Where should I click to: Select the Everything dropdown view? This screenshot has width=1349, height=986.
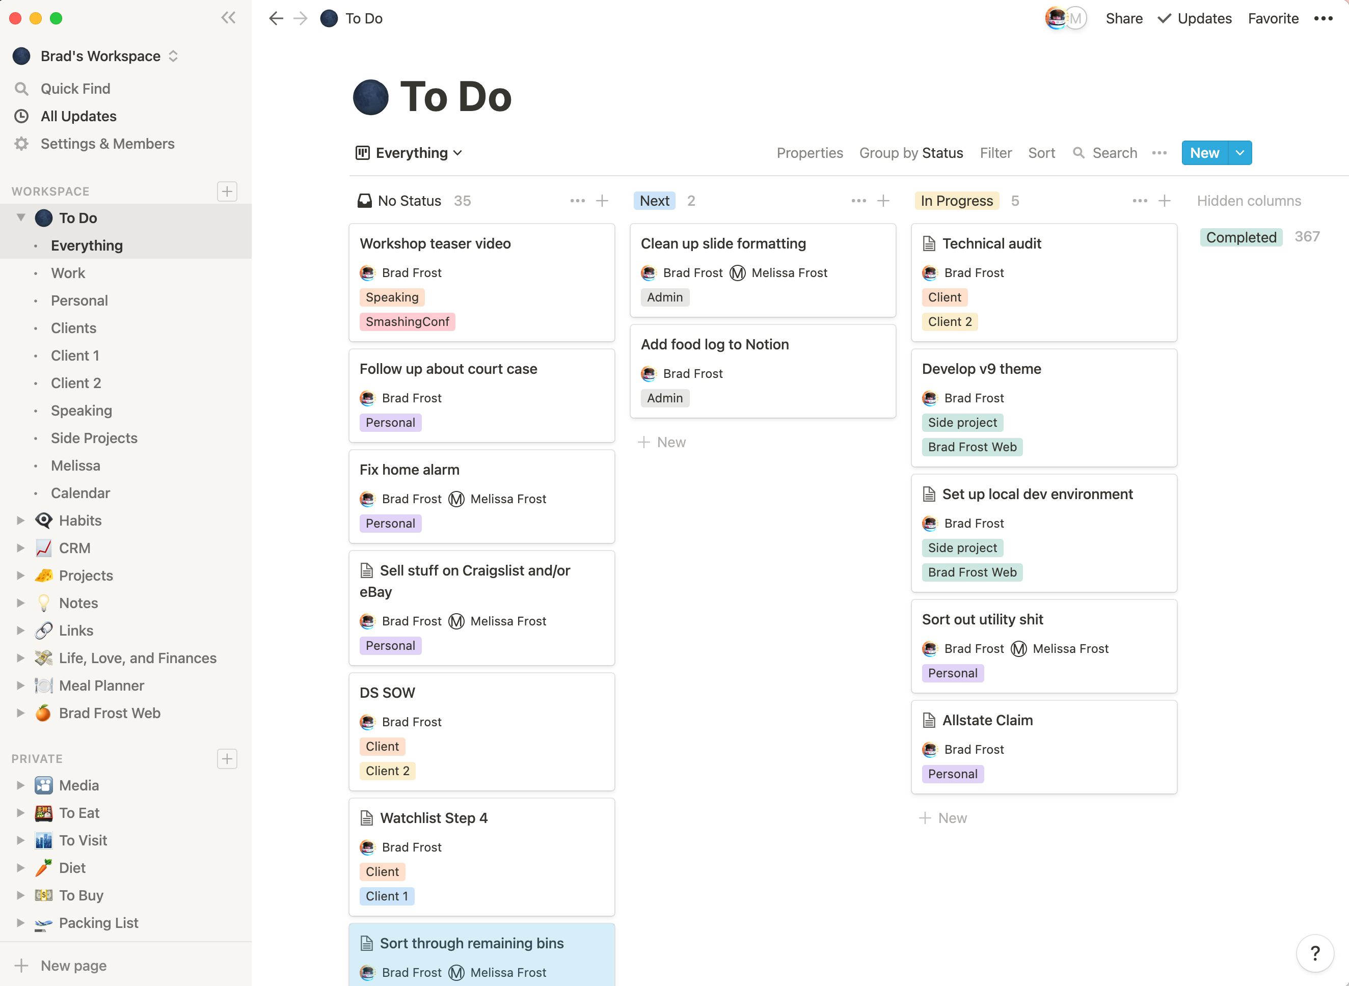410,153
